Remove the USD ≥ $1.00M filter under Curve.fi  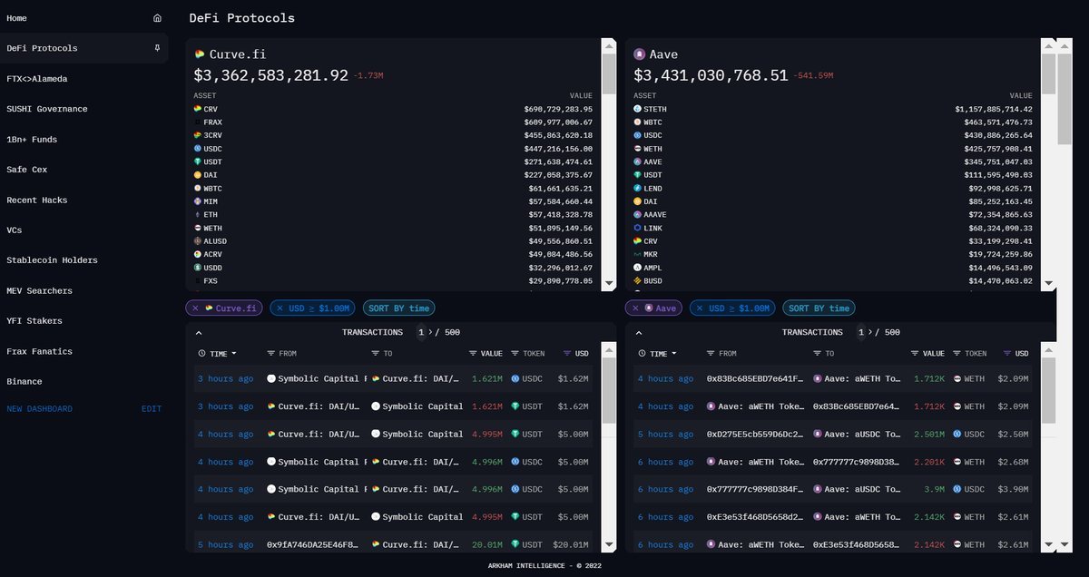point(280,308)
